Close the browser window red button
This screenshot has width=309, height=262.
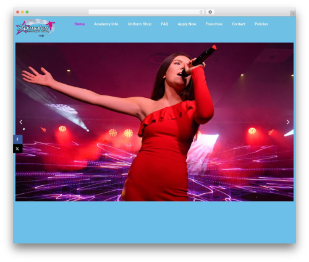click(x=18, y=12)
